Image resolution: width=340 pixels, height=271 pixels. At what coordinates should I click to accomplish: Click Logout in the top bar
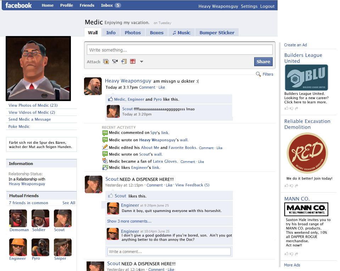[x=267, y=6]
